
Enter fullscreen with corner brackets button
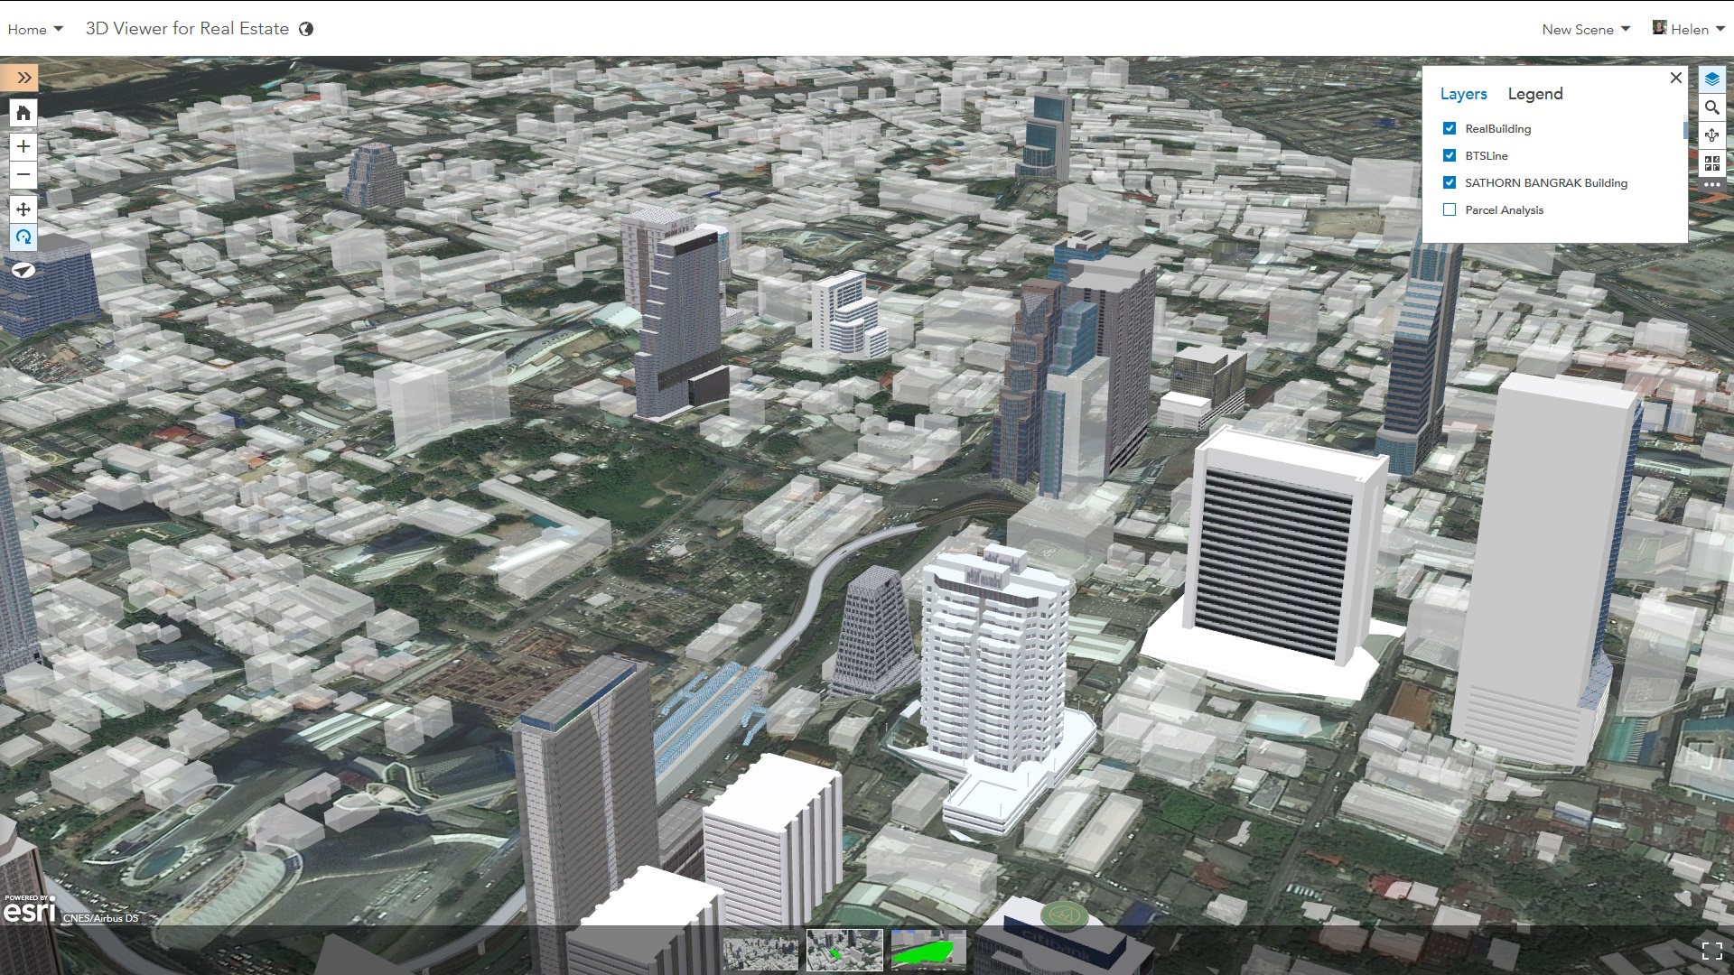click(1711, 951)
